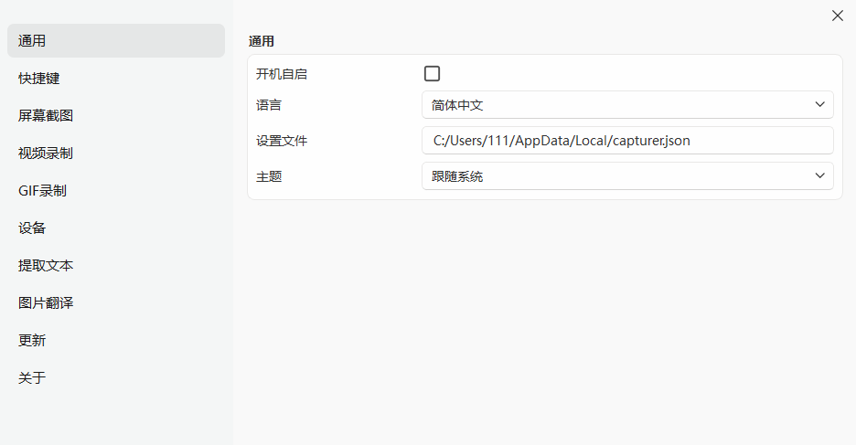The width and height of the screenshot is (856, 445).
Task: Select the 通用 tab in the sidebar
Action: click(x=115, y=41)
